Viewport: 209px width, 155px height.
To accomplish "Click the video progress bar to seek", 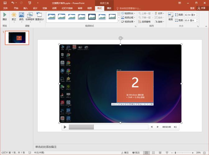I will pyautogui.click(x=108, y=127).
